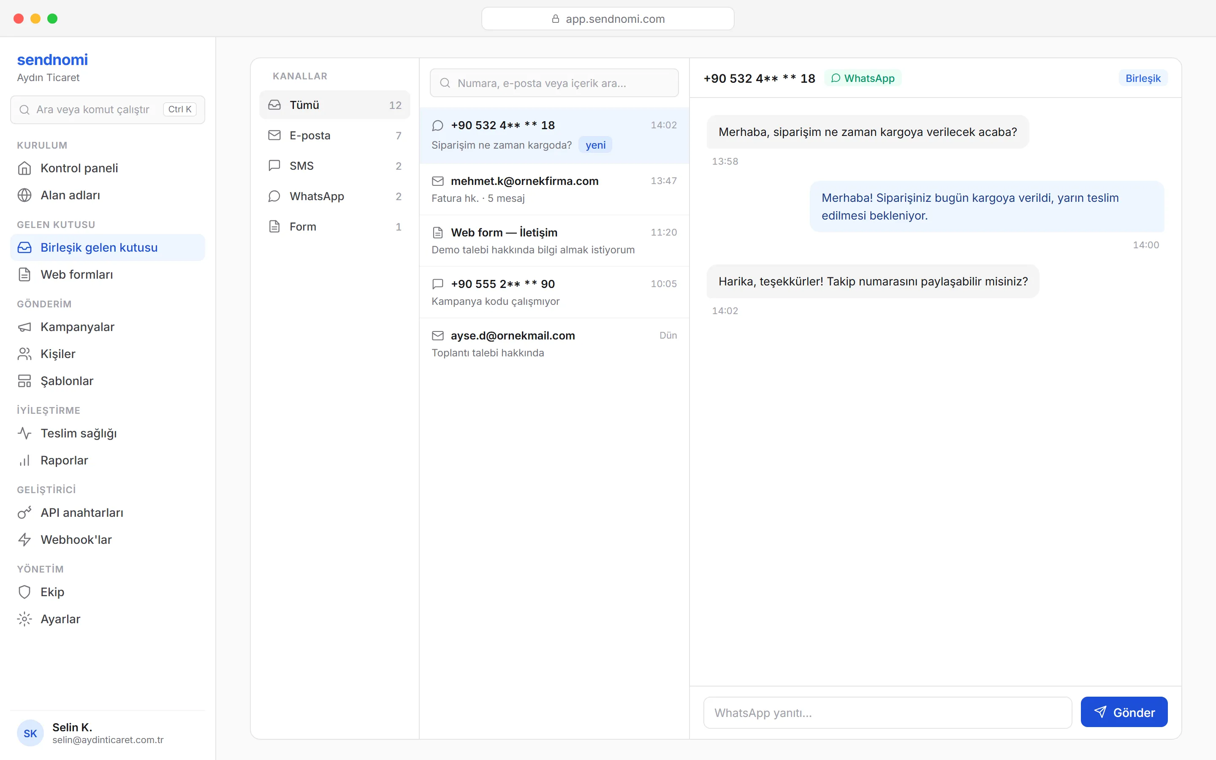Image resolution: width=1216 pixels, height=760 pixels.
Task: Filter conversations by Form
Action: (x=335, y=227)
